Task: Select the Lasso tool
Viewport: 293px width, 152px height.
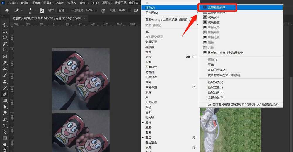Action: (5, 37)
